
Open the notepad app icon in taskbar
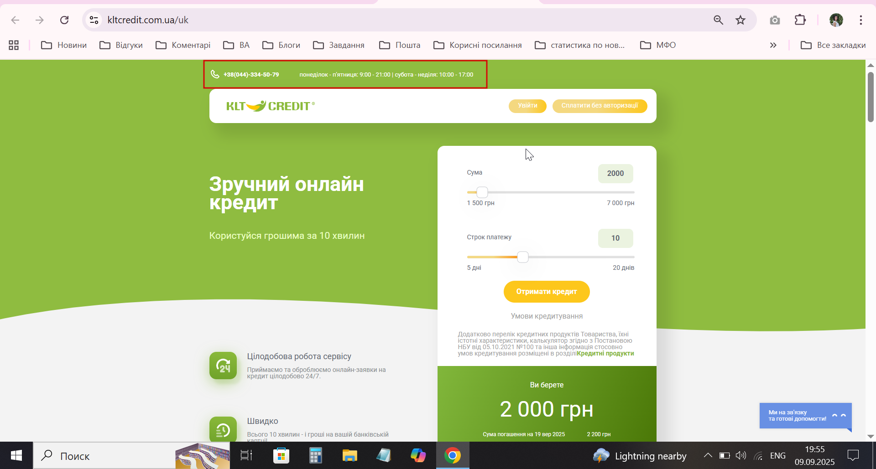click(384, 455)
